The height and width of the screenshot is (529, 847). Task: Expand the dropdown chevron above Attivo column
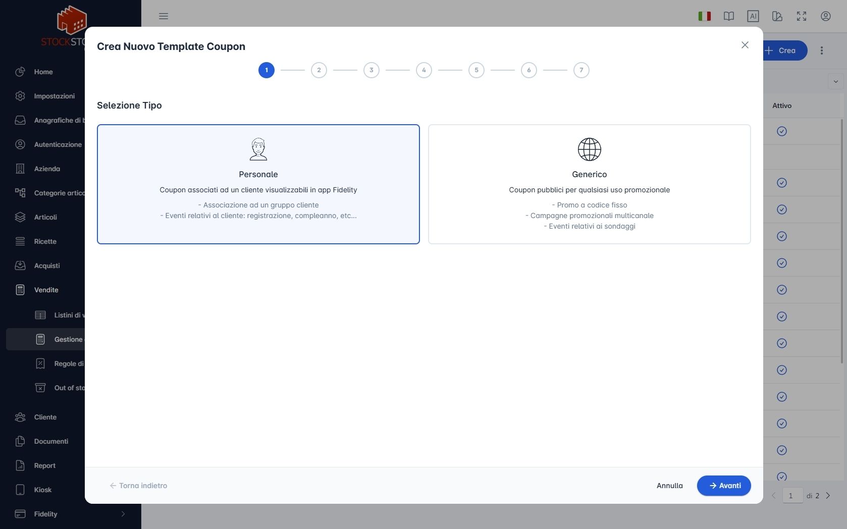pos(835,81)
